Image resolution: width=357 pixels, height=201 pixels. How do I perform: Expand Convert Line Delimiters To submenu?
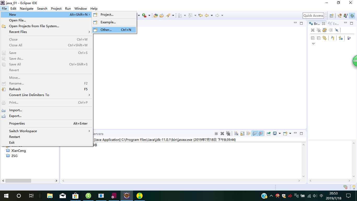47,95
